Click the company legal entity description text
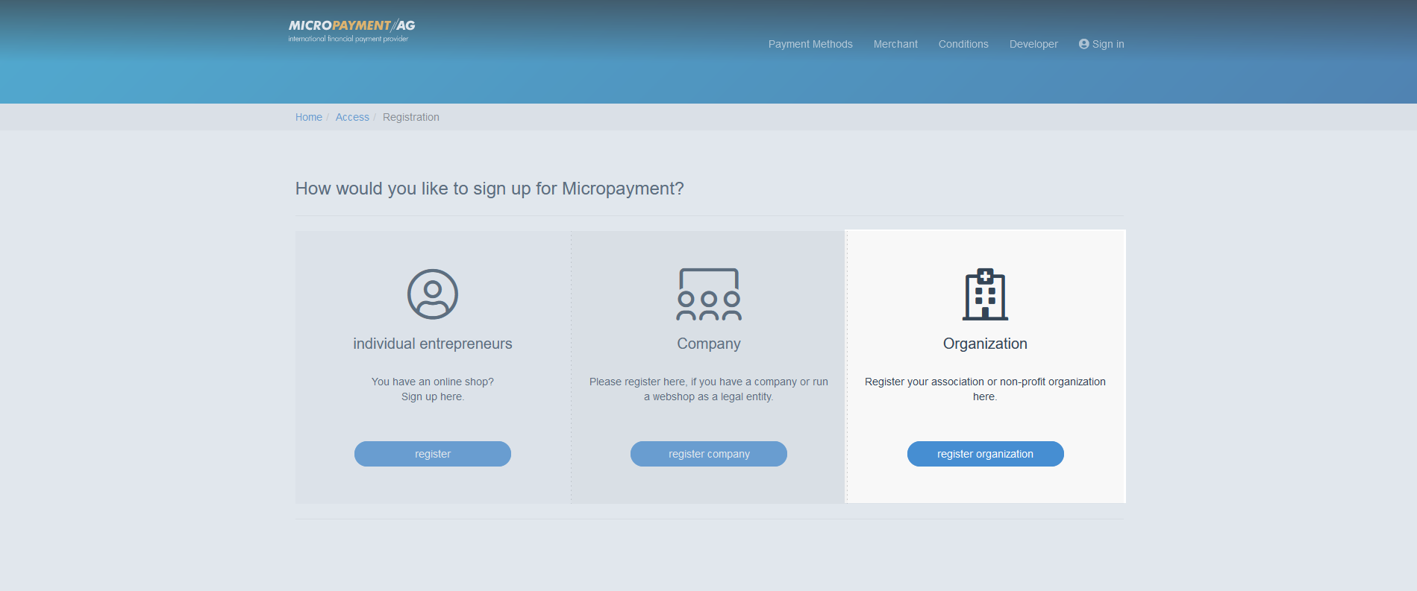 [x=708, y=389]
